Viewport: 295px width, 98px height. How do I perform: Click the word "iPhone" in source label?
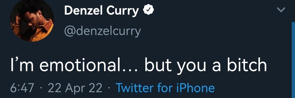[196, 88]
